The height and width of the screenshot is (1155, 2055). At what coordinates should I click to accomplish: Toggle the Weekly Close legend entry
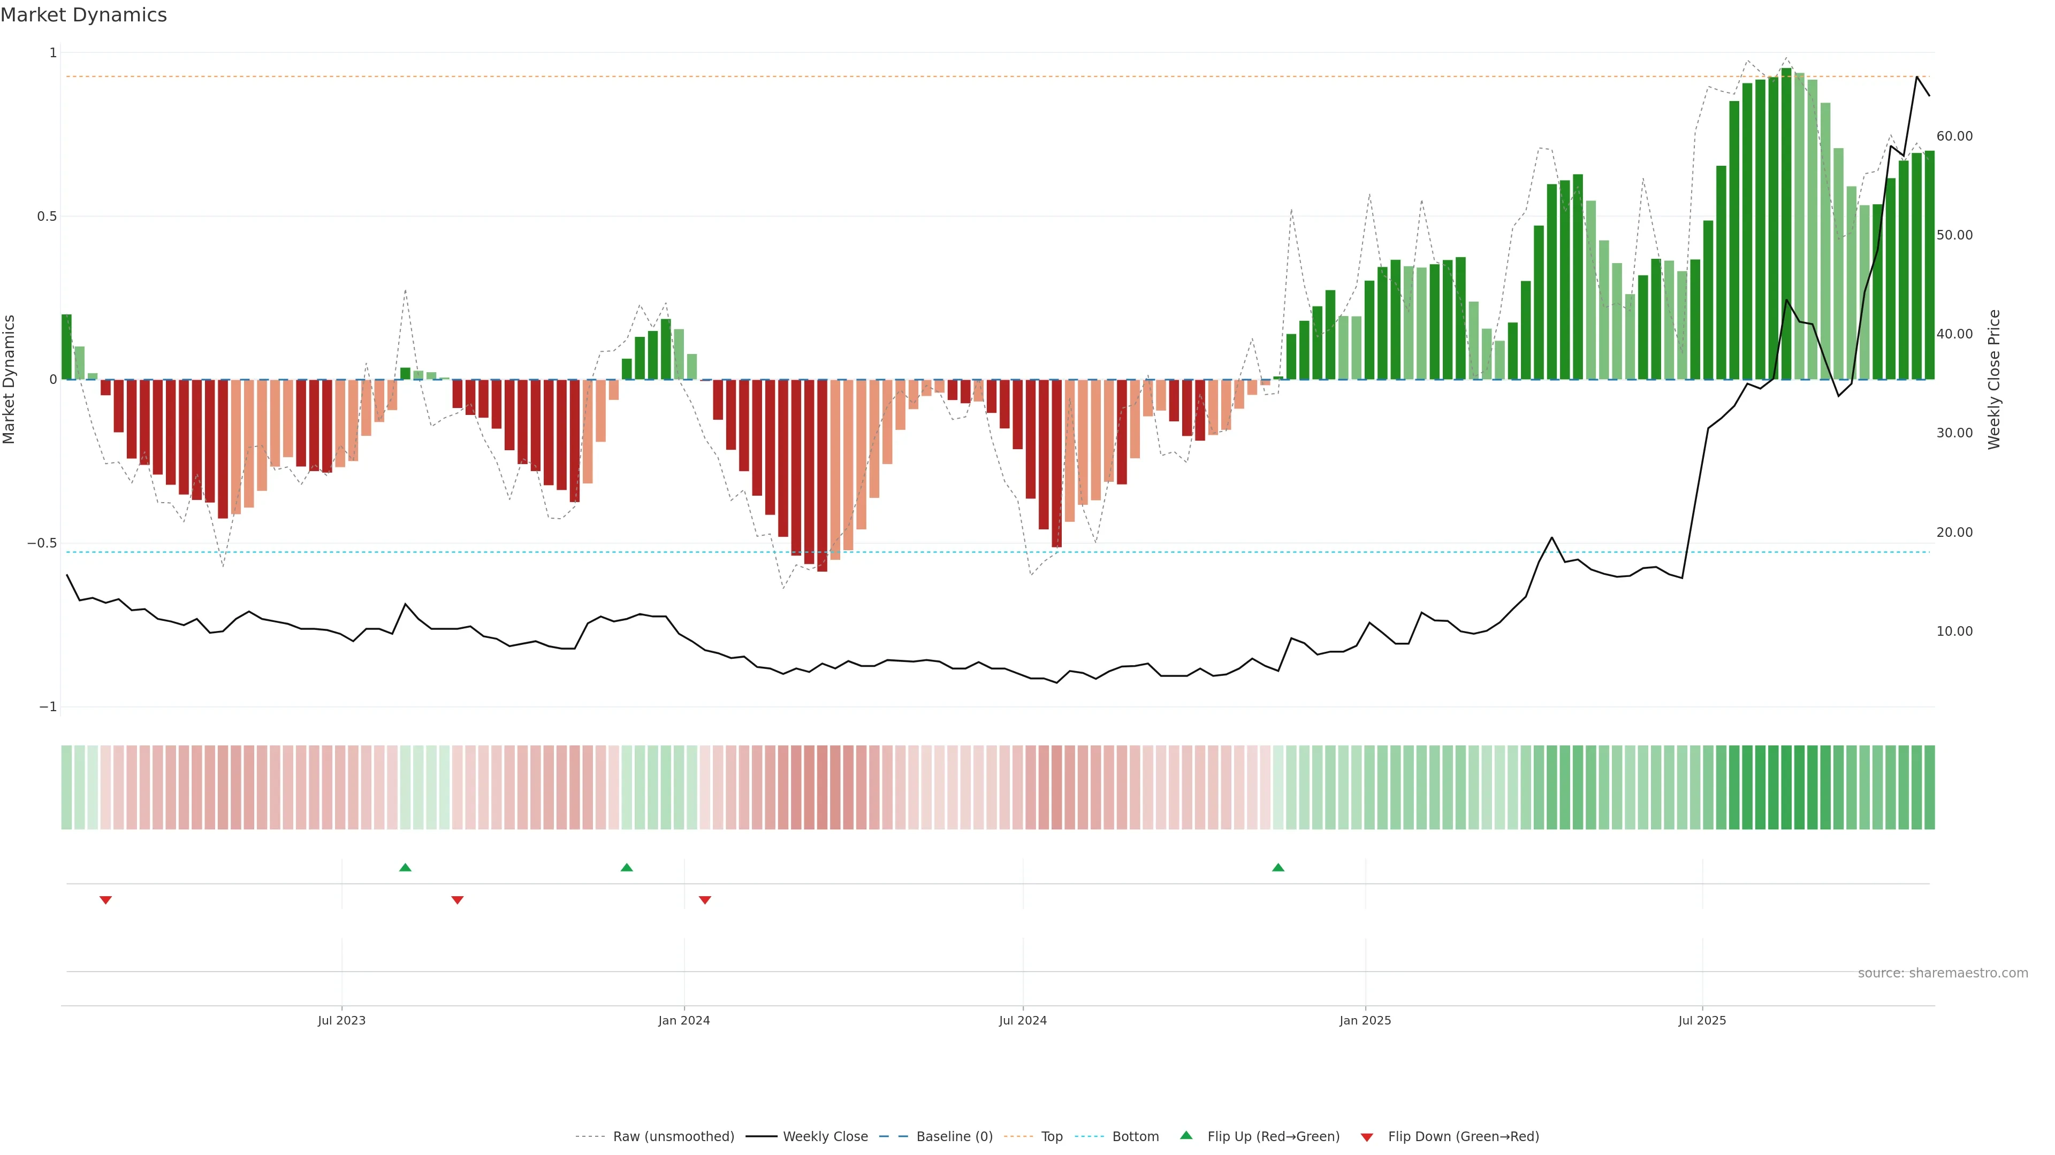click(x=825, y=1137)
